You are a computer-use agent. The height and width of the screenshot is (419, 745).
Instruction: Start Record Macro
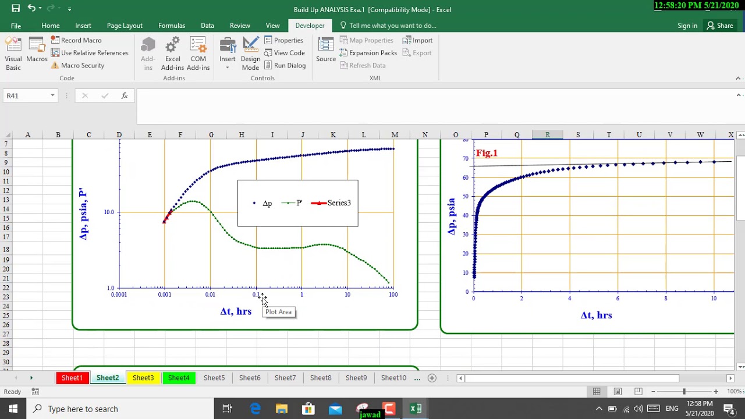click(x=76, y=40)
